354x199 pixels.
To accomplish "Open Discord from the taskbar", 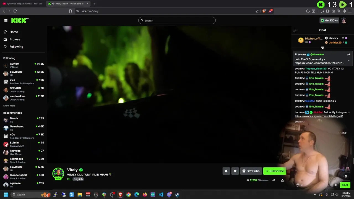I will 169,195.
